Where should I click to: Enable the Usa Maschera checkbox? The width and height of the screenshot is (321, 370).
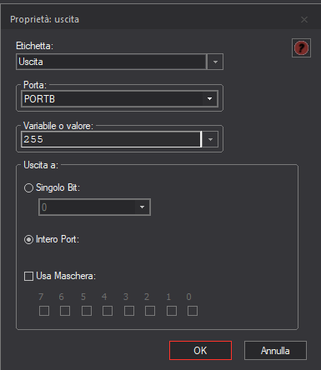pos(28,277)
